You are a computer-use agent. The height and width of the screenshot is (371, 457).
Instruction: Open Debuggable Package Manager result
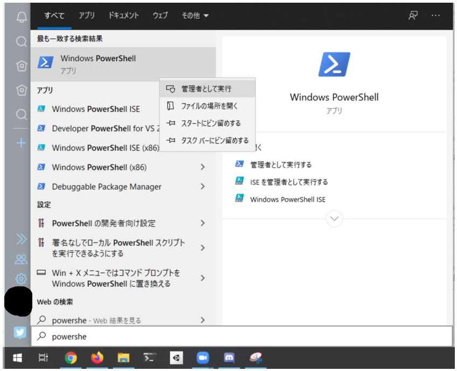(x=107, y=187)
